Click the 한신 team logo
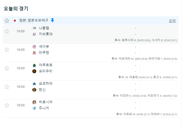Viewport: 182px width, 124px height. pos(34,90)
